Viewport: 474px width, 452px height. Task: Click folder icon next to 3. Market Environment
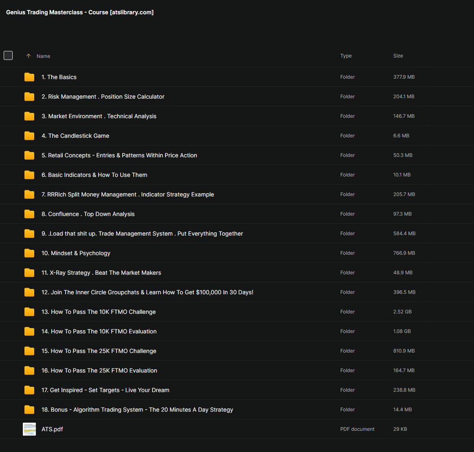tap(29, 116)
